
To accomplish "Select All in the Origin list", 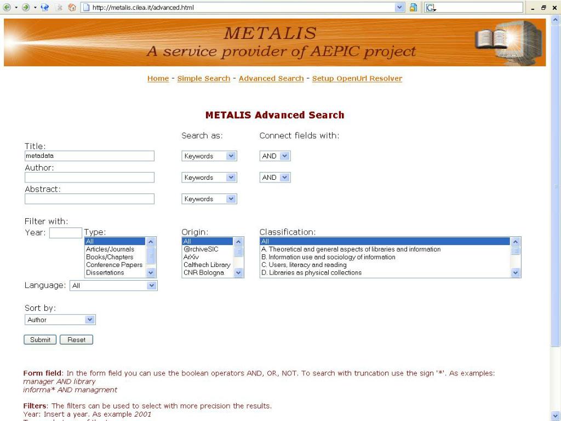I will point(208,241).
